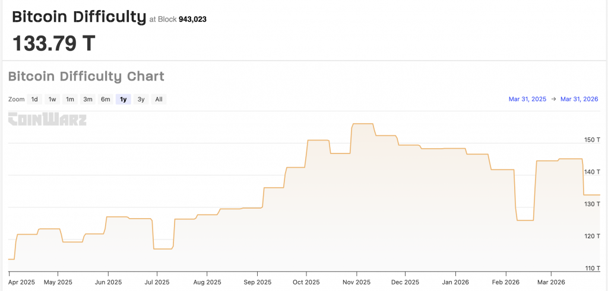This screenshot has height=291, width=608.
Task: Select the active 1y zoom button
Action: 123,99
